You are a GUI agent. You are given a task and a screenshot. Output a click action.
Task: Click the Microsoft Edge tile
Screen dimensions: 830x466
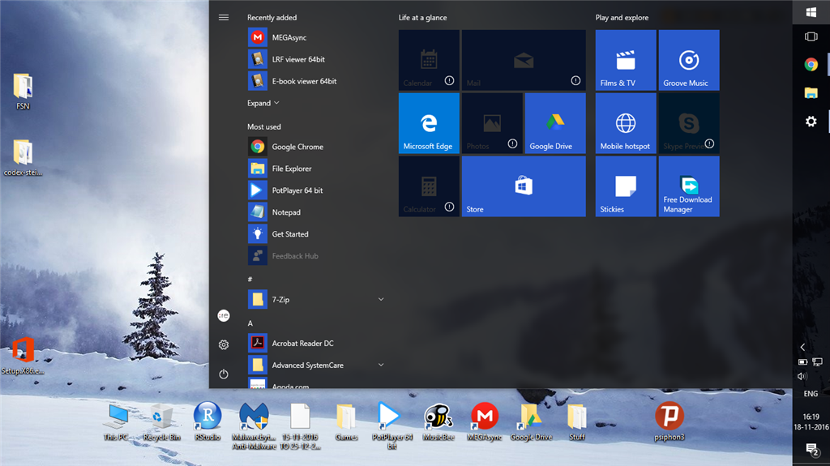pos(429,123)
